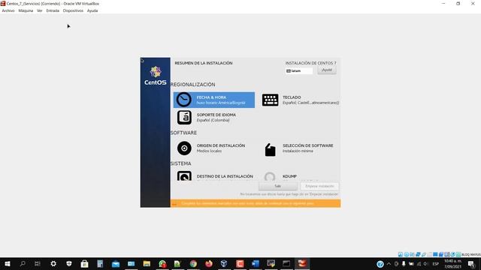Select the running CentOS VM taskbar icon

[302, 263]
